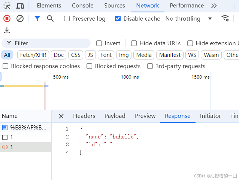
Task: Open the No throttling dropdown
Action: click(x=189, y=19)
